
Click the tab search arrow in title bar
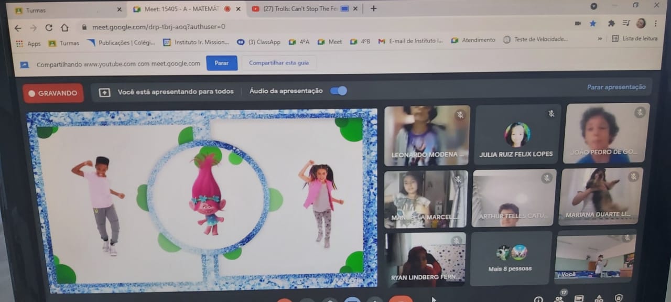pos(593,6)
